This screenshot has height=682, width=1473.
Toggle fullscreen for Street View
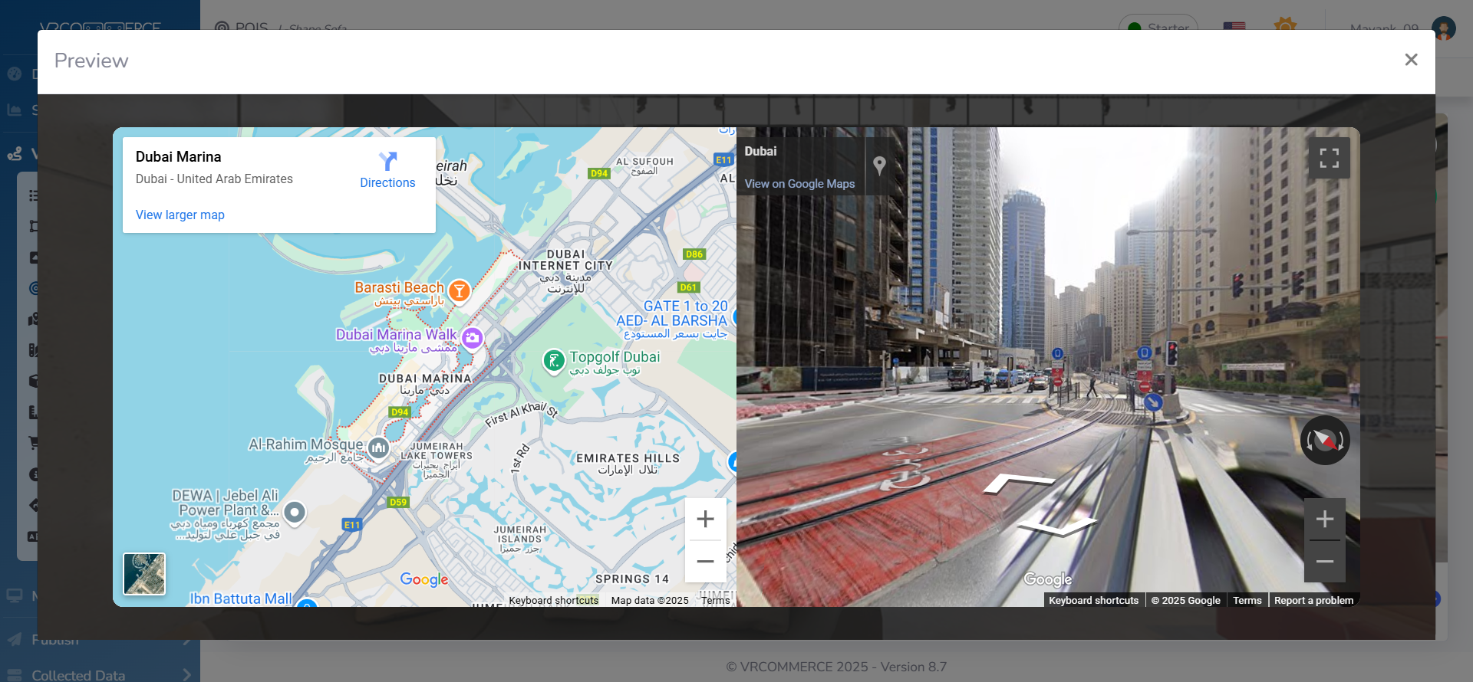(x=1329, y=158)
